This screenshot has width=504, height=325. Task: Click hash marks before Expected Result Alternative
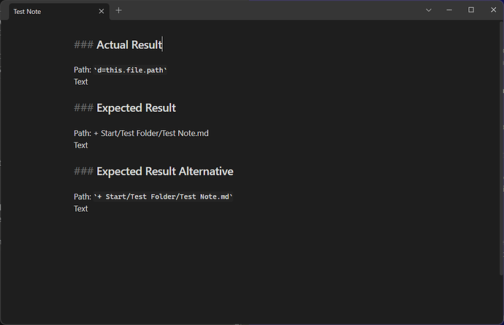pos(83,172)
